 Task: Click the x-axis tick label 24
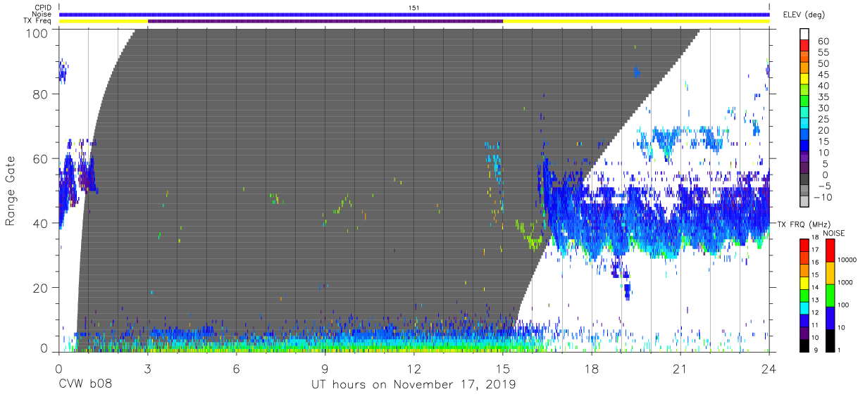769,368
